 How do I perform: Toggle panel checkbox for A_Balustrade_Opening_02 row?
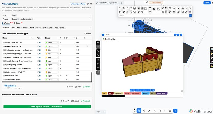pyautogui.click(x=38, y=54)
